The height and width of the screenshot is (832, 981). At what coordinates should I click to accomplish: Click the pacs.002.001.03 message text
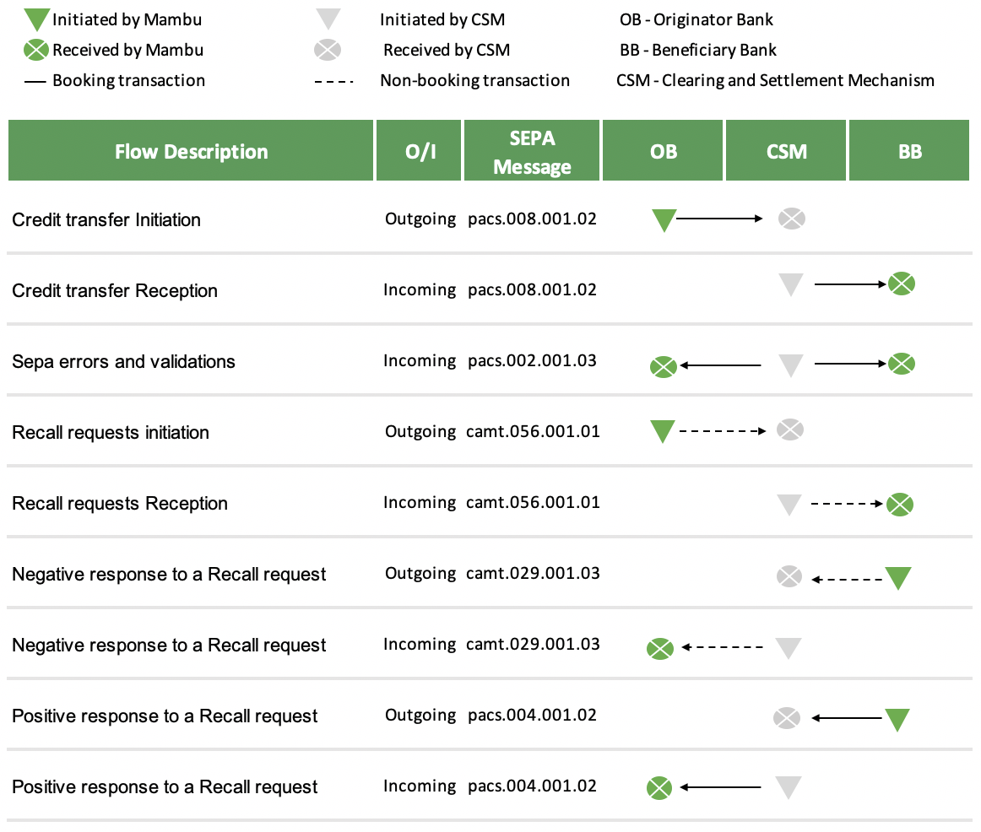pos(532,361)
